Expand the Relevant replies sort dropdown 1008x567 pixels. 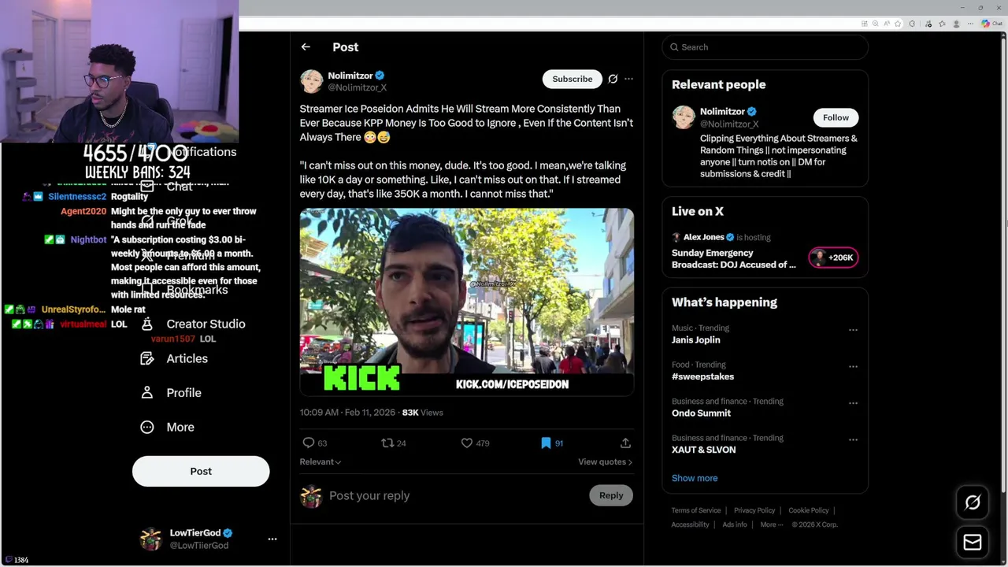pos(321,462)
